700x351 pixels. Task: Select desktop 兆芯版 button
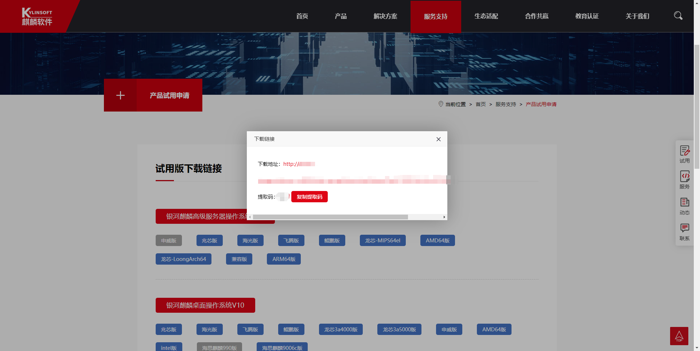coord(169,329)
